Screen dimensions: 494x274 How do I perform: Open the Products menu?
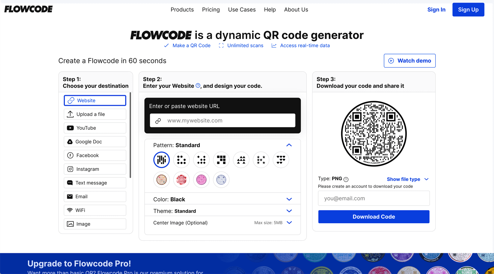[182, 10]
